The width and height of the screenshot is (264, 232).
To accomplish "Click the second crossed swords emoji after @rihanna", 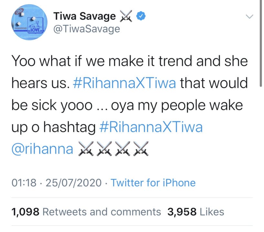I will pos(104,150).
